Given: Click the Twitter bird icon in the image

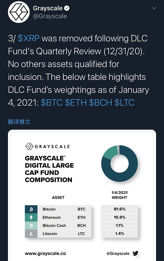Looking at the screenshot, I should pyautogui.click(x=135, y=253).
